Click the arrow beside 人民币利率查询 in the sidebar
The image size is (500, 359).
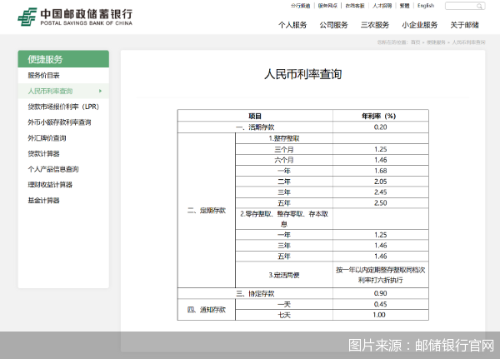pyautogui.click(x=101, y=91)
